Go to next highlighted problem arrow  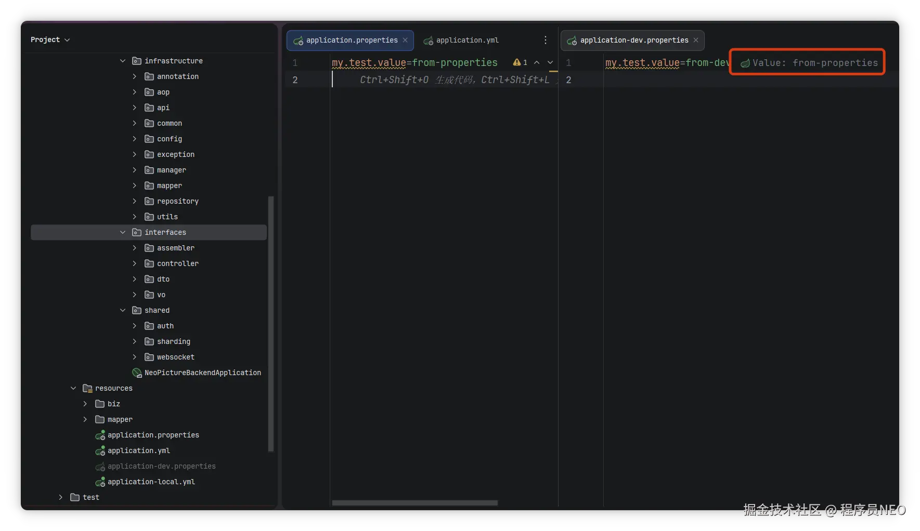[x=550, y=62]
